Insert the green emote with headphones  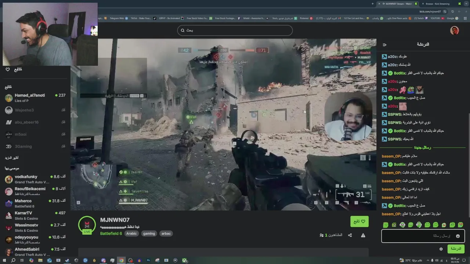(x=419, y=225)
